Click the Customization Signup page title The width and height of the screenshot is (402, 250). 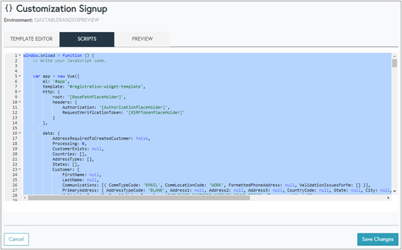pos(62,9)
